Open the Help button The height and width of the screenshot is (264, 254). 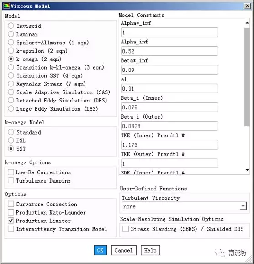coord(150,250)
